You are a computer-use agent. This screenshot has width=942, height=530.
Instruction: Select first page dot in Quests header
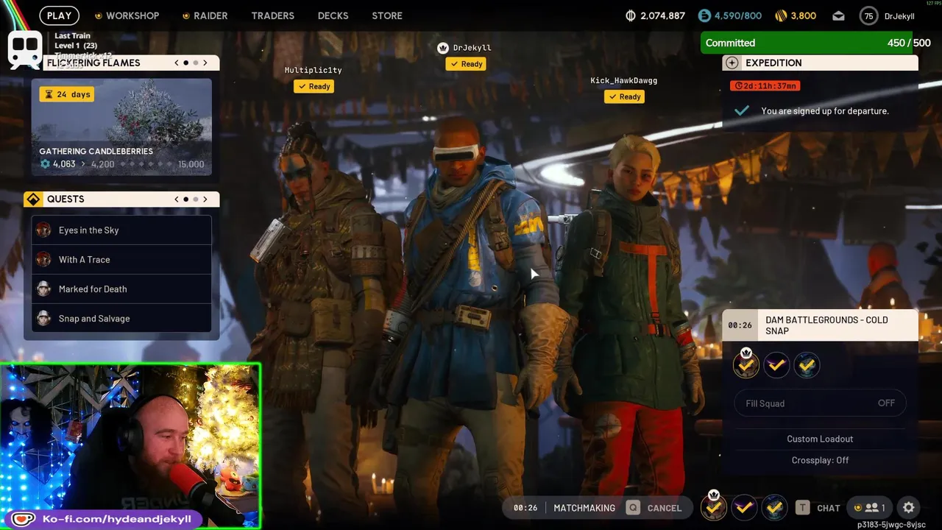(x=185, y=199)
